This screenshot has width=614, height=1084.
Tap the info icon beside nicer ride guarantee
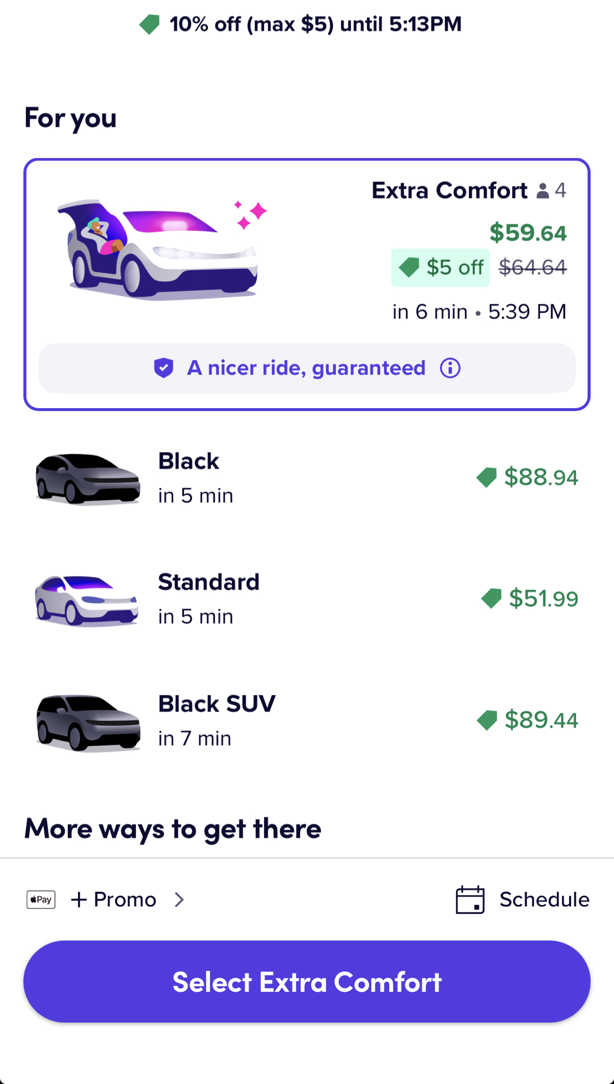click(x=450, y=369)
